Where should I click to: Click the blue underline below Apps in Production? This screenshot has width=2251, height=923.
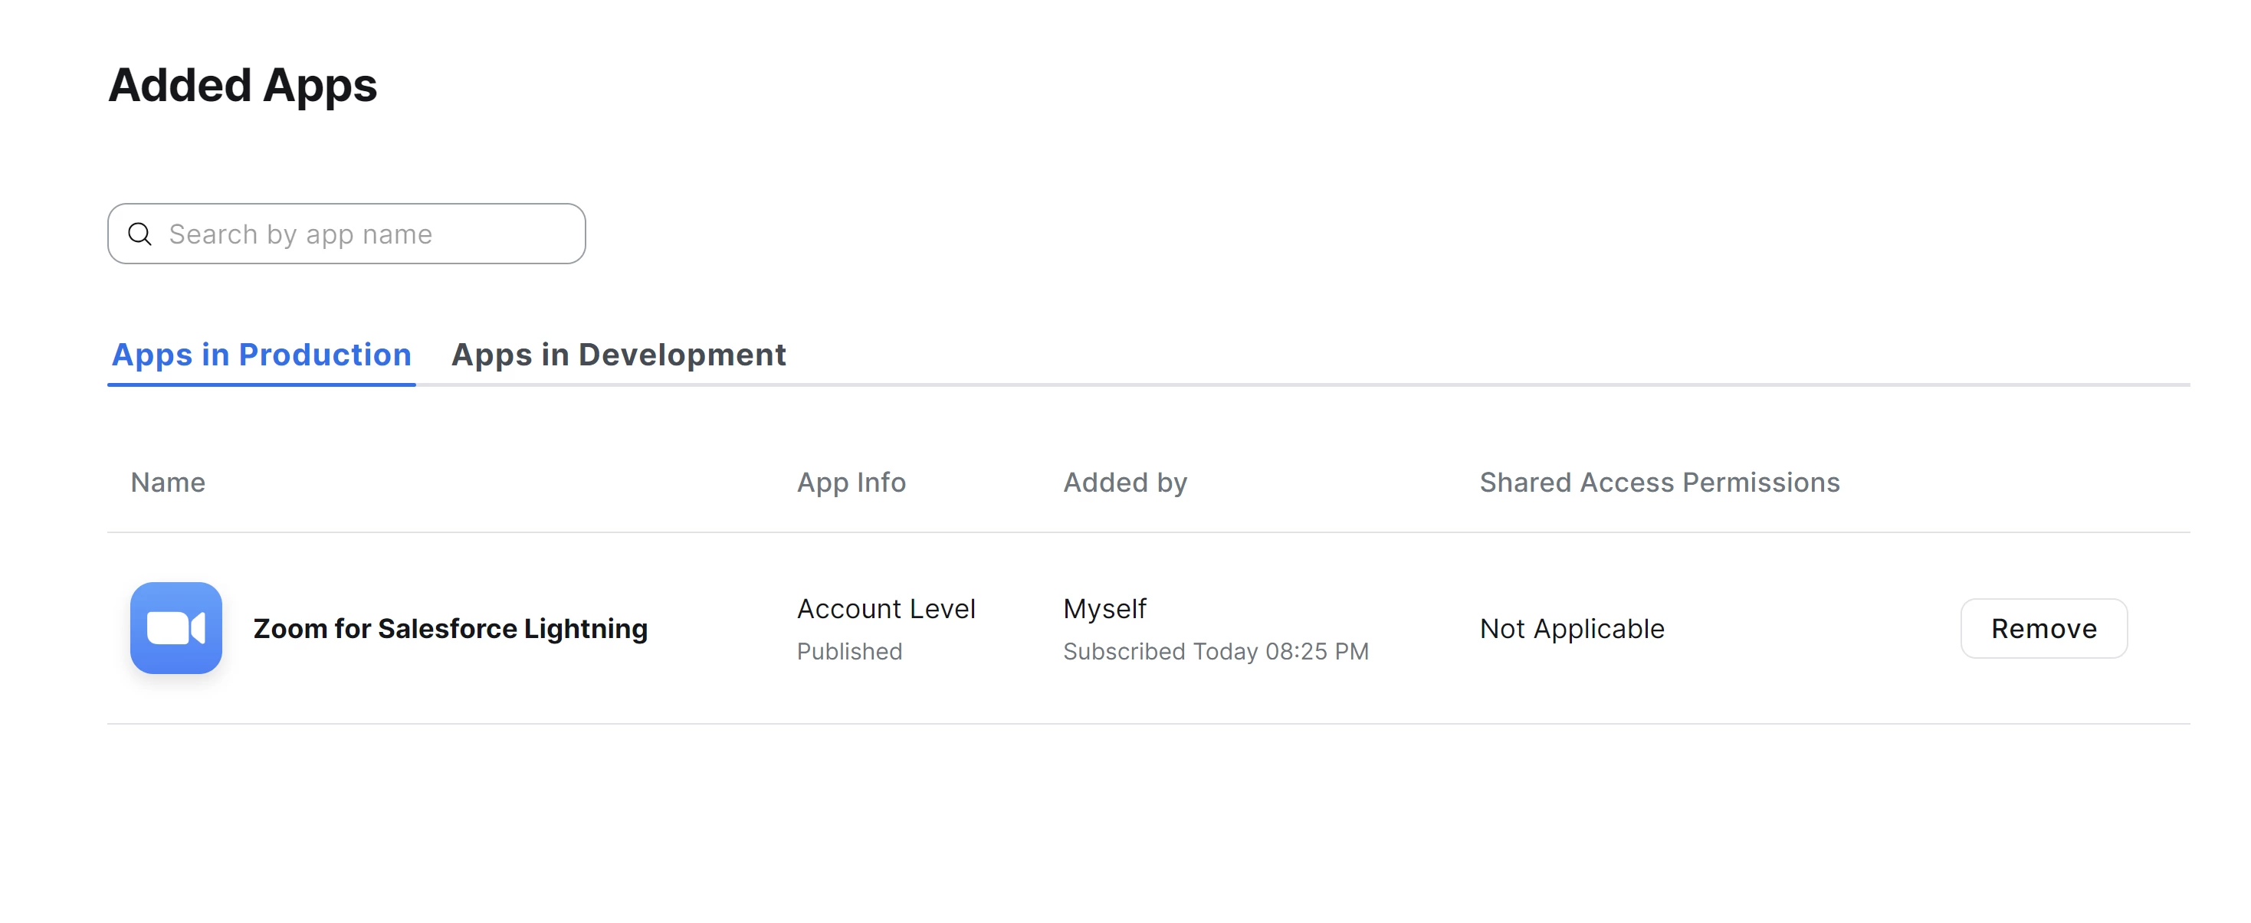click(261, 383)
